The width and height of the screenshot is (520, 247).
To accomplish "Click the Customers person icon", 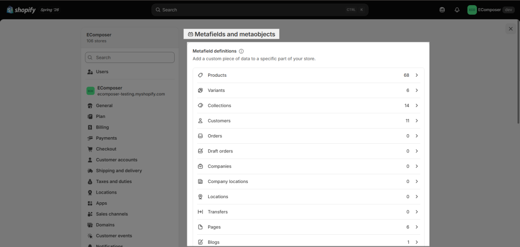I will (x=200, y=121).
